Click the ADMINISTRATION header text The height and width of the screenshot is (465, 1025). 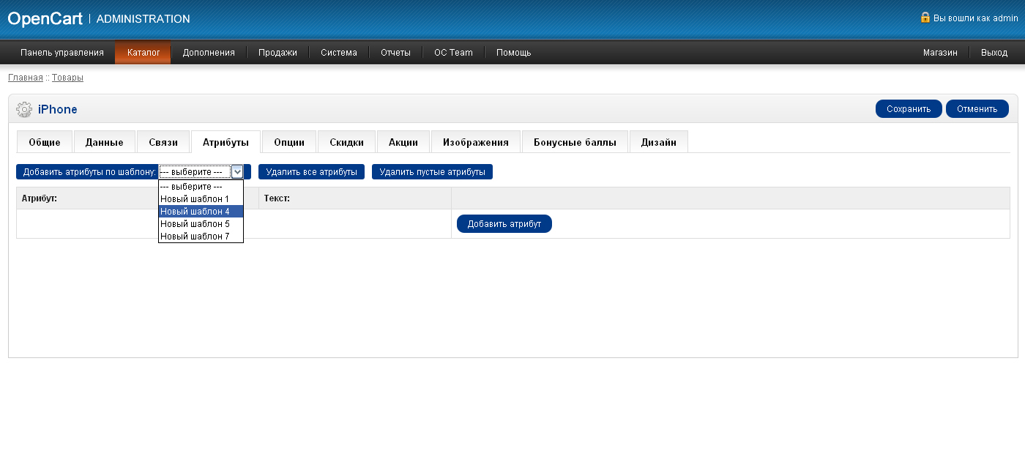pyautogui.click(x=143, y=19)
